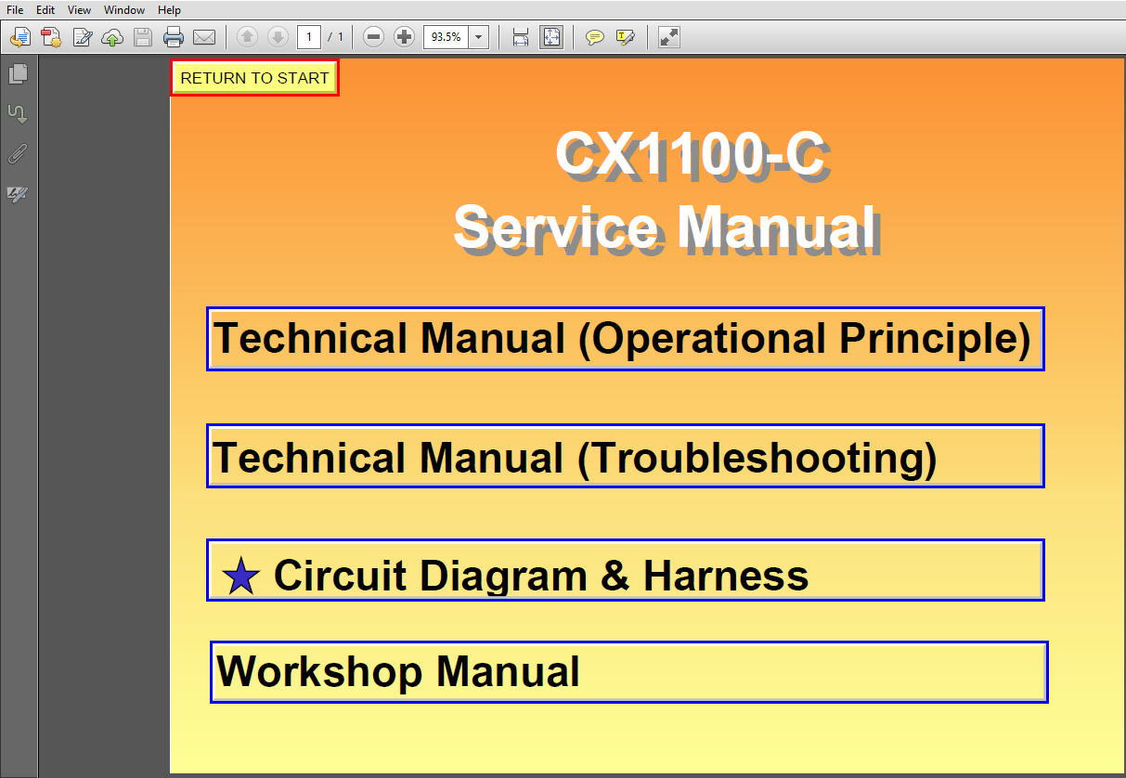The width and height of the screenshot is (1126, 778).
Task: Click the Save floppy disk icon
Action: [142, 37]
